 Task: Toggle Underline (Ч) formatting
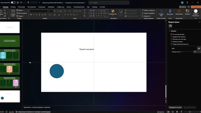[x=36, y=15]
